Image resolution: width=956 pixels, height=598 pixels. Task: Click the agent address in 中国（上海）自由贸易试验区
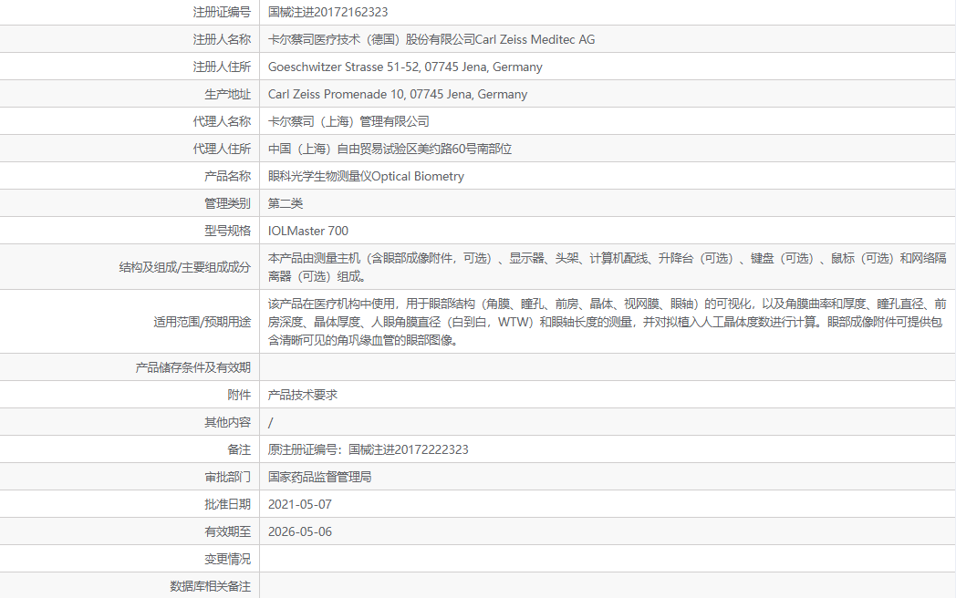tap(390, 149)
